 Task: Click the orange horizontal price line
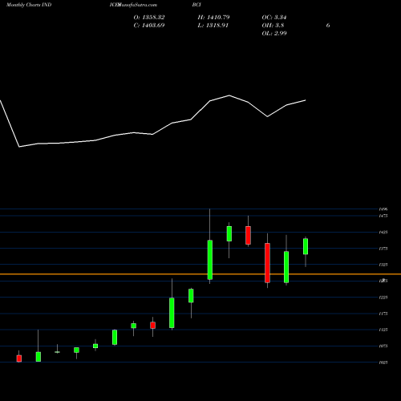(200, 274)
